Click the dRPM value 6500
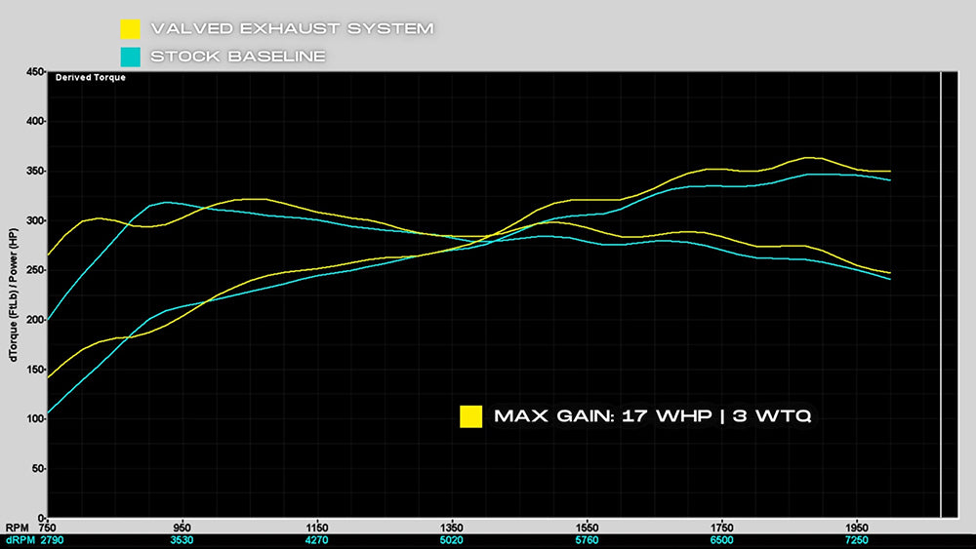This screenshot has height=549, width=976. [721, 540]
